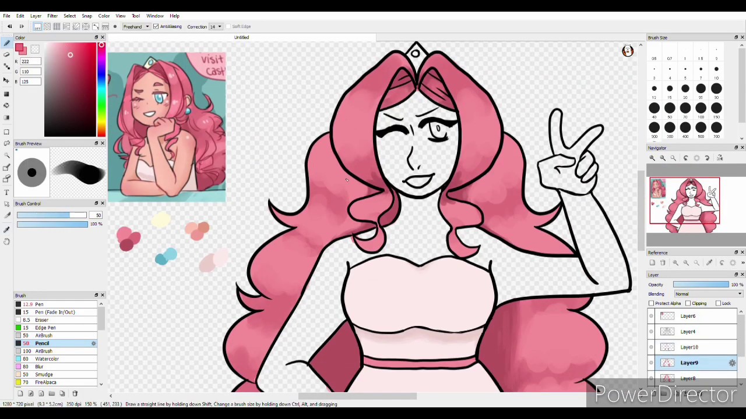Select the Eyedropper tool in left toolbar
Viewport: 746px width, 419px height.
(6, 229)
